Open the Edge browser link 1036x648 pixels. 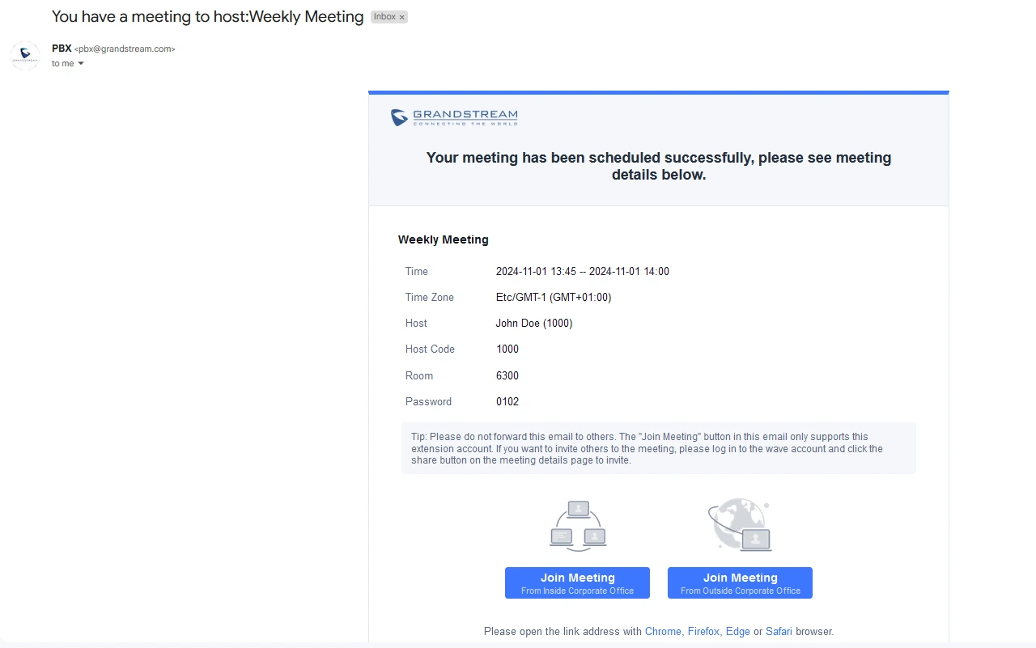point(738,631)
